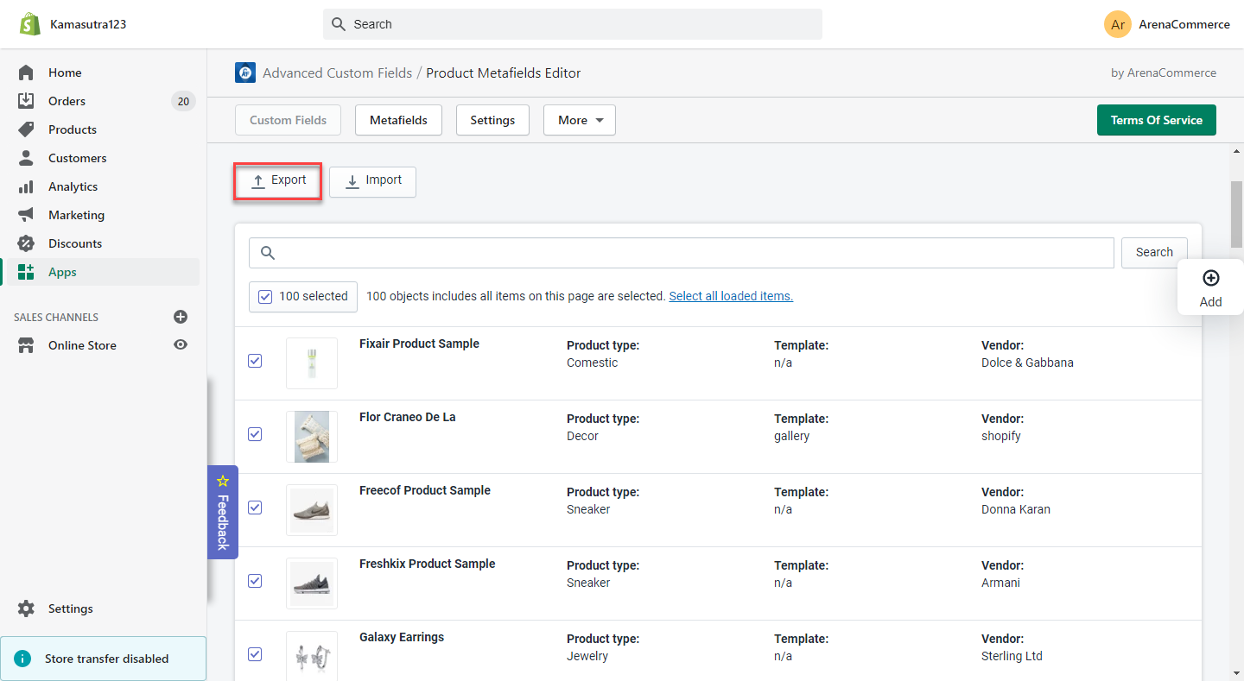Click the Fixair Product Sample thumbnail
Image resolution: width=1244 pixels, height=681 pixels.
(312, 363)
